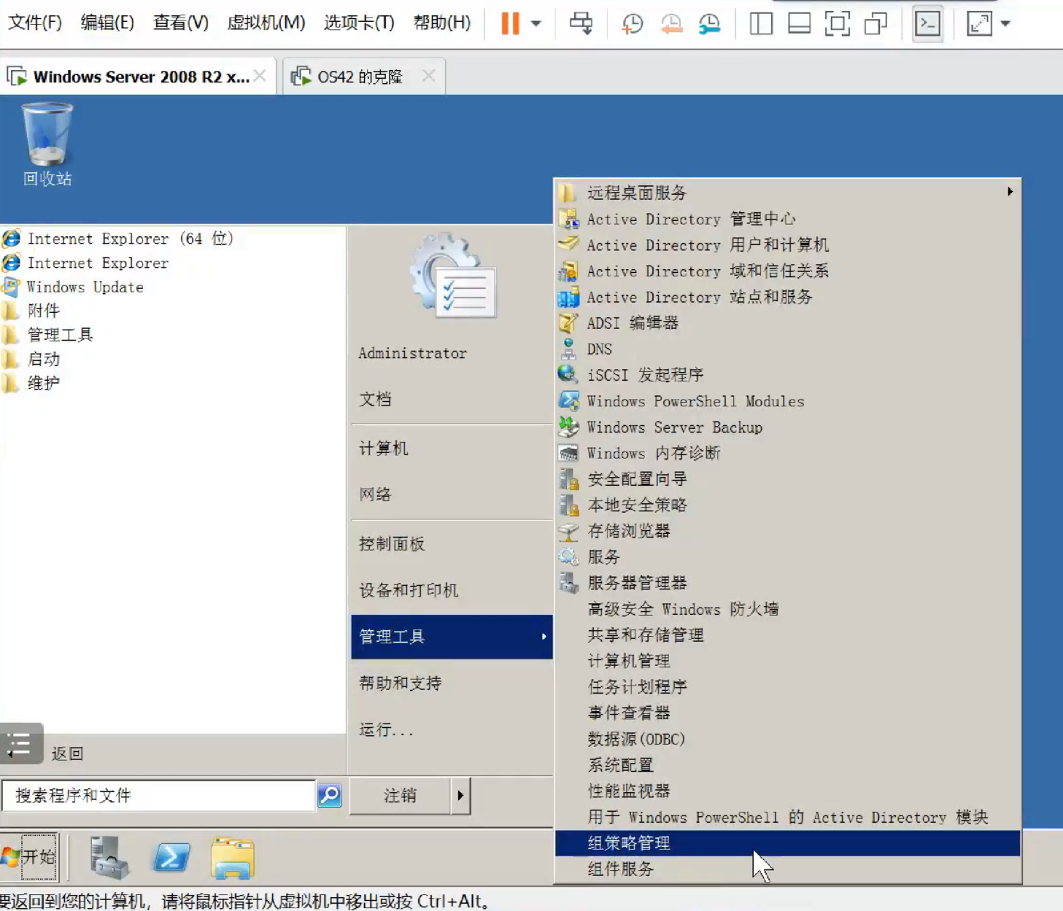Close the Windows Server 2008 R2 tab

click(260, 76)
